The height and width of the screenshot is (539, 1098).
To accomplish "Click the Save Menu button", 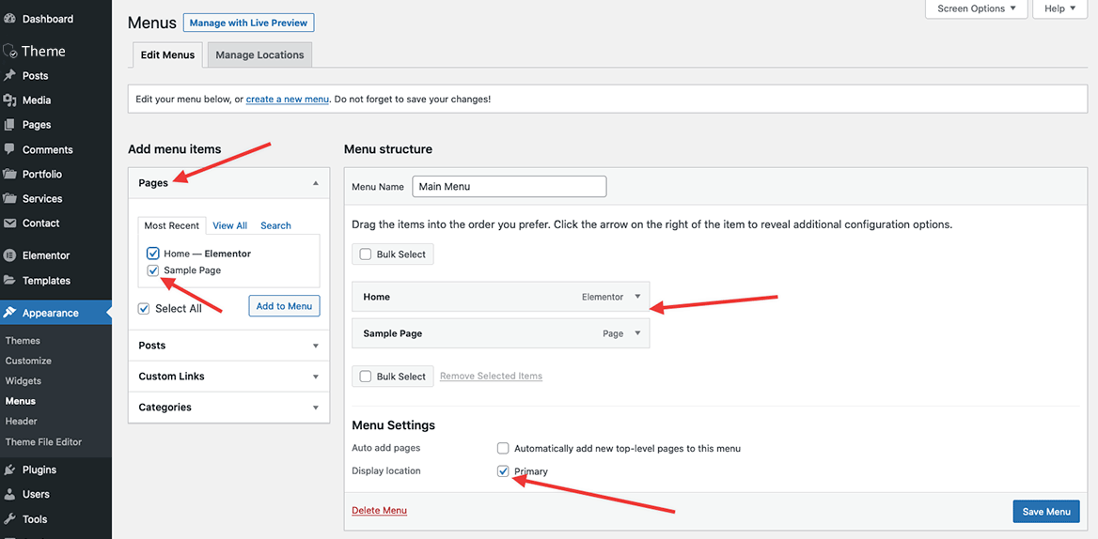I will (x=1045, y=512).
